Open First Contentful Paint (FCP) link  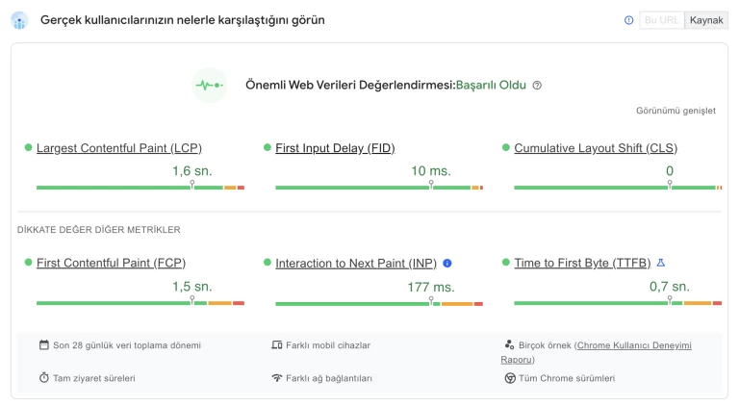point(111,263)
